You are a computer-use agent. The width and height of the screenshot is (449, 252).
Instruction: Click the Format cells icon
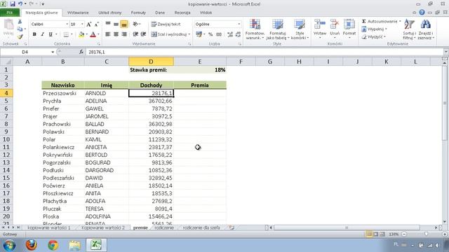349,24
